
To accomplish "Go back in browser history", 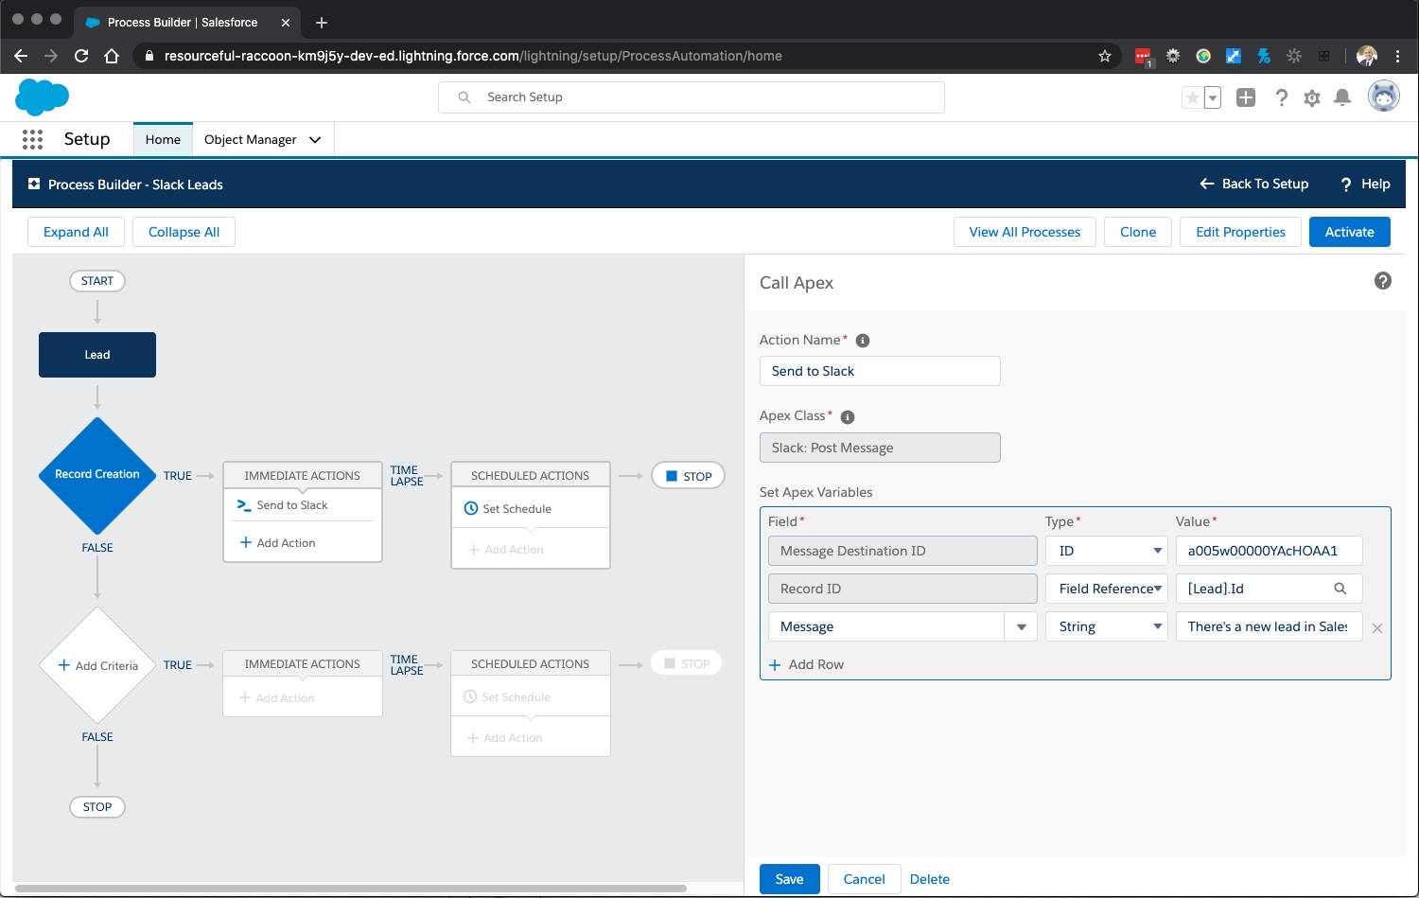I will [21, 56].
